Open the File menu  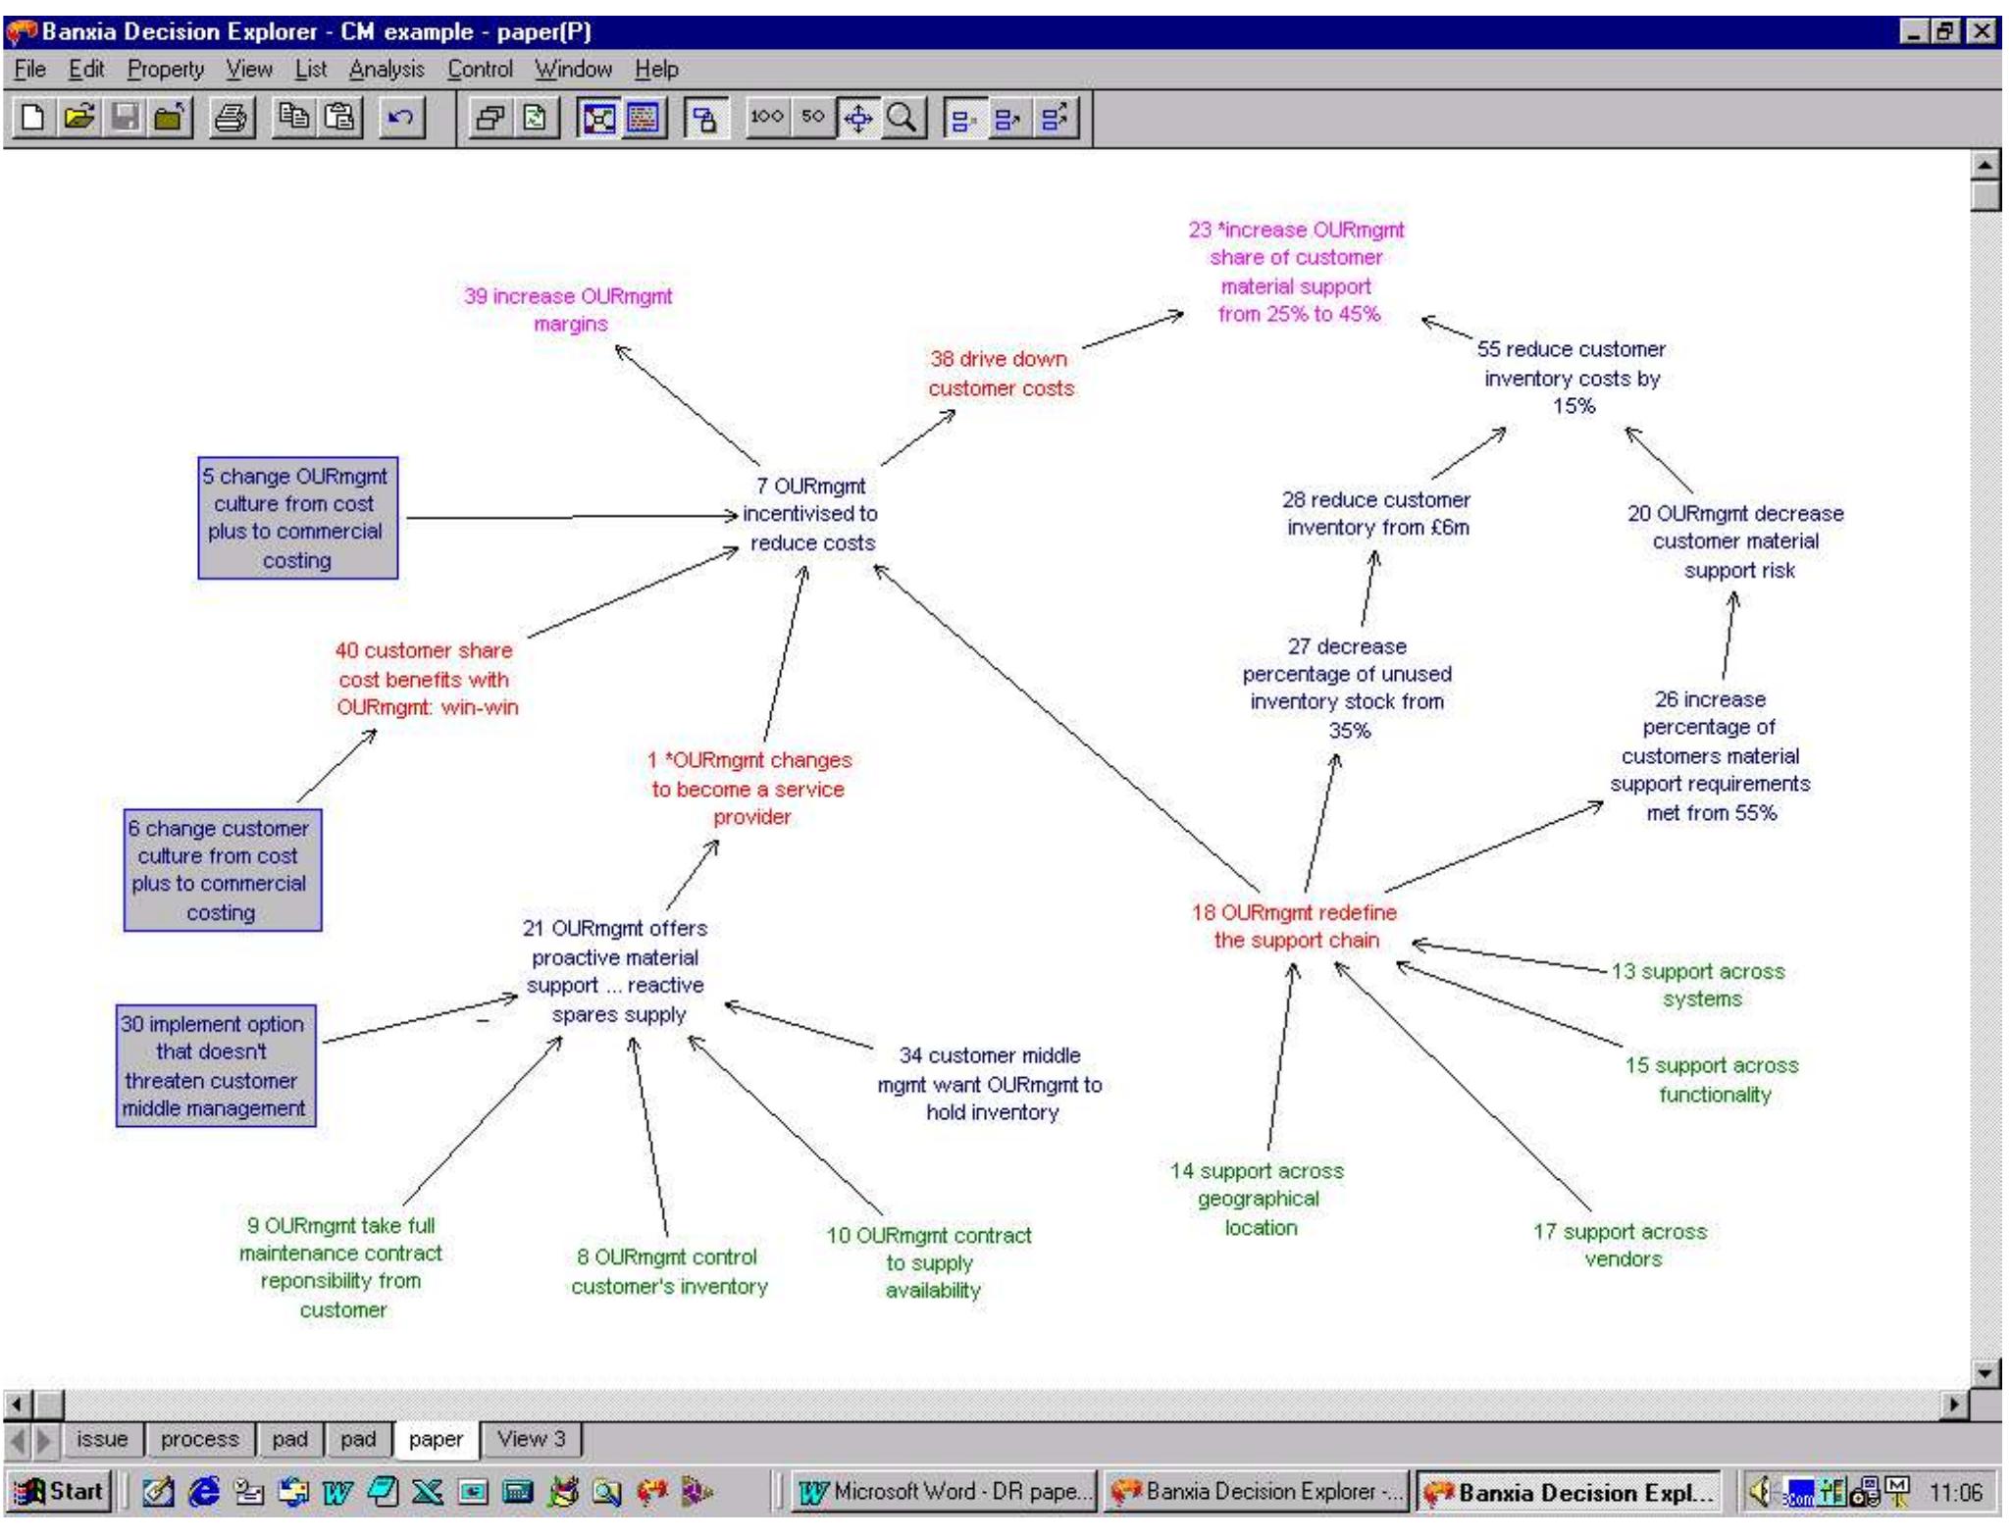coord(29,70)
